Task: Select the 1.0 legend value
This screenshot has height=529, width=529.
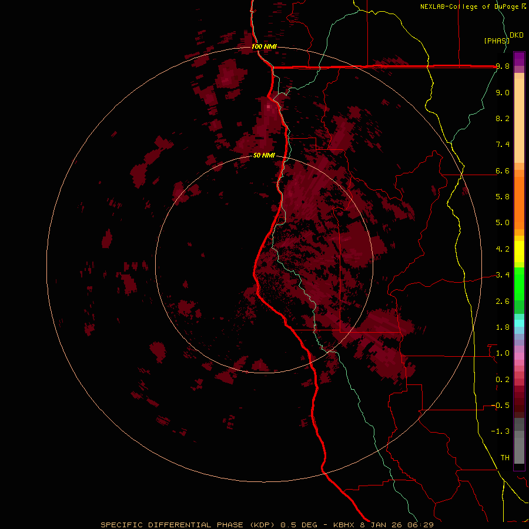Action: tap(503, 353)
